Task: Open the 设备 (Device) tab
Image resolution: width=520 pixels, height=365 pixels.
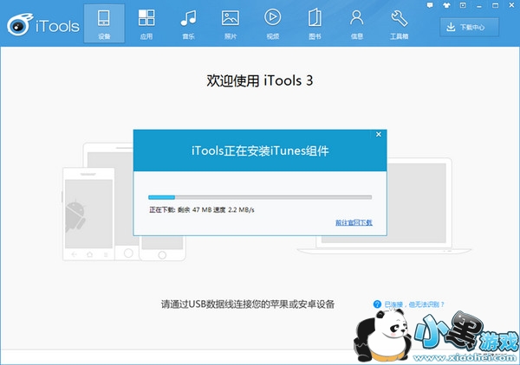Action: pyautogui.click(x=104, y=23)
